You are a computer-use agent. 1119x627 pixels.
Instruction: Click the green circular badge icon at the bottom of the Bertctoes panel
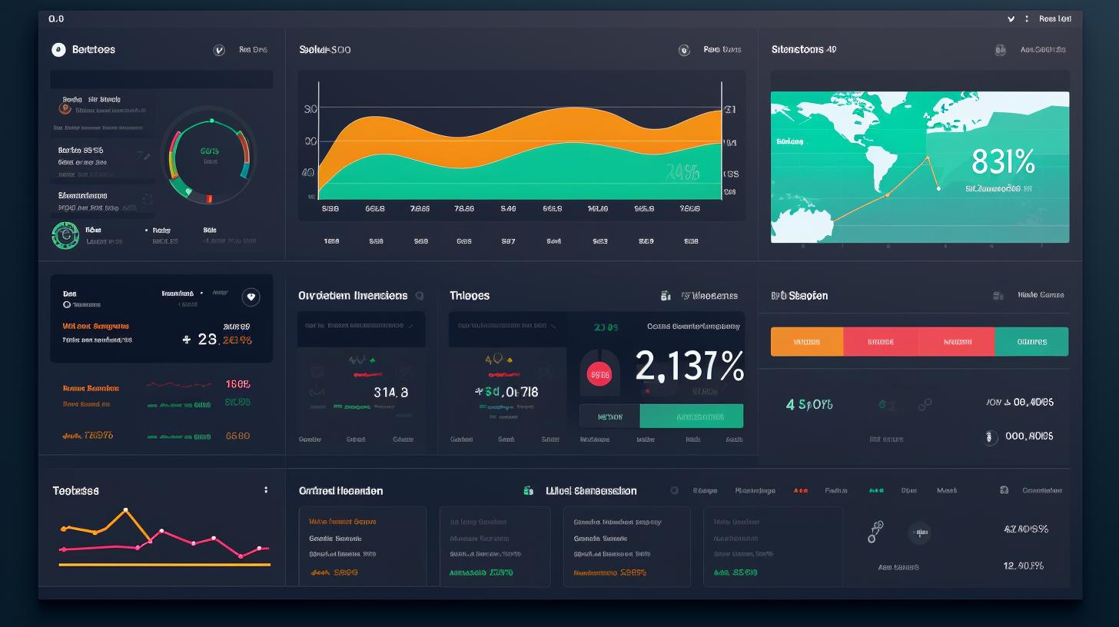point(65,235)
